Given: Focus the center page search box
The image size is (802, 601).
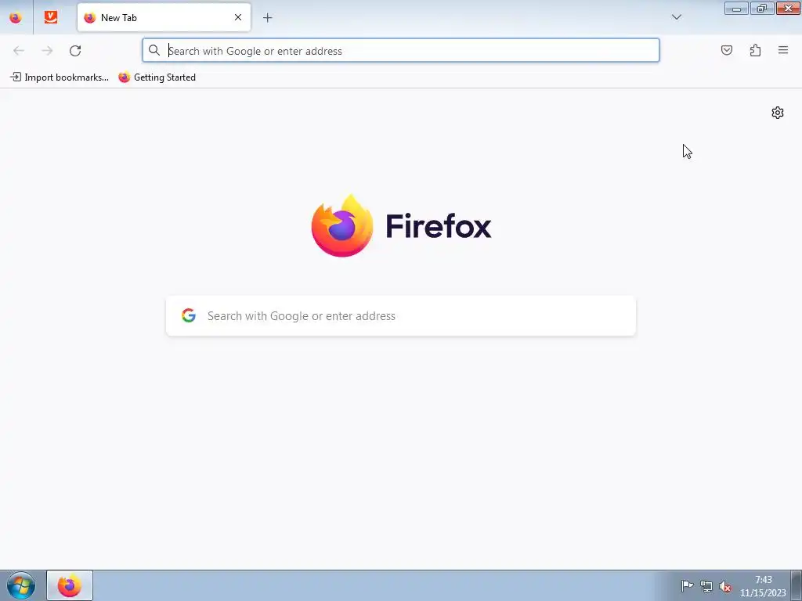Looking at the screenshot, I should [401, 316].
